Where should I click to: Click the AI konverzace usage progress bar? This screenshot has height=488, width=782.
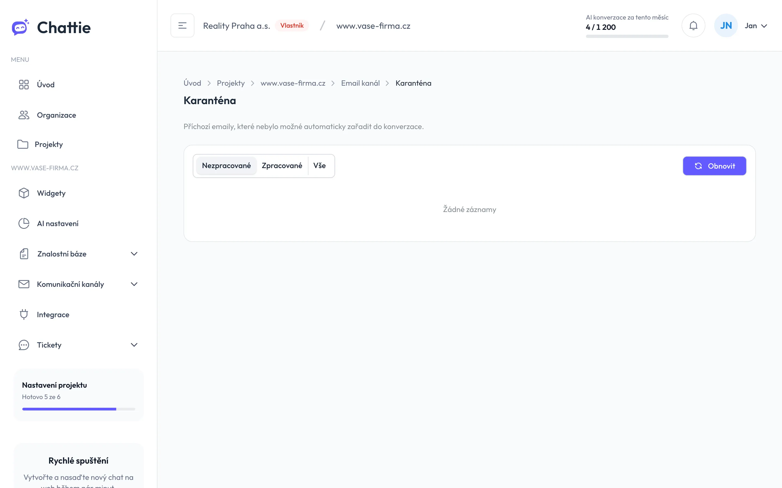627,36
